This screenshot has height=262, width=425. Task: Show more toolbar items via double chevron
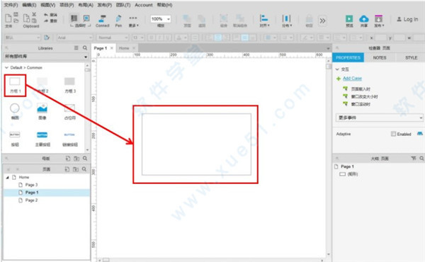pos(322,21)
